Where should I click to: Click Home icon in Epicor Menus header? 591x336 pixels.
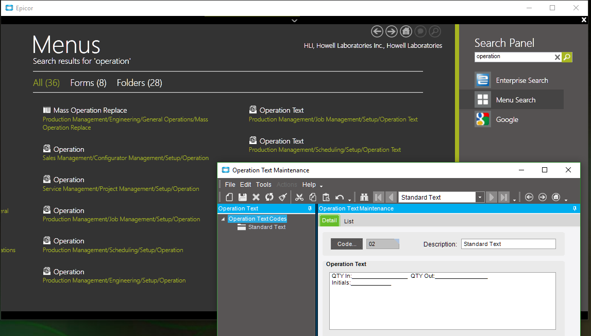406,31
